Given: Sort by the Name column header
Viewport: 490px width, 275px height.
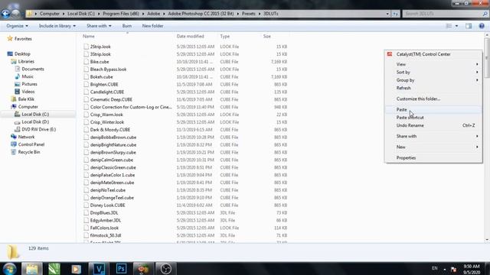Looking at the screenshot, I should coord(89,37).
